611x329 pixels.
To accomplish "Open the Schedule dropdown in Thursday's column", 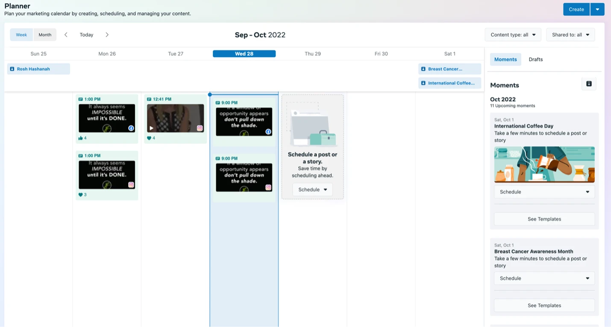I will pyautogui.click(x=313, y=190).
